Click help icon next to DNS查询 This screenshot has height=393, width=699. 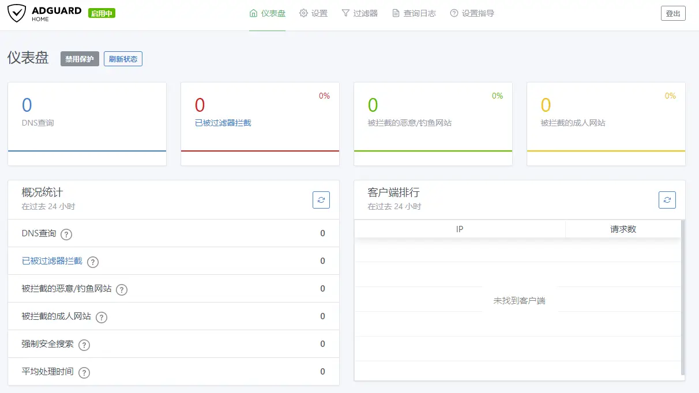[x=67, y=234]
